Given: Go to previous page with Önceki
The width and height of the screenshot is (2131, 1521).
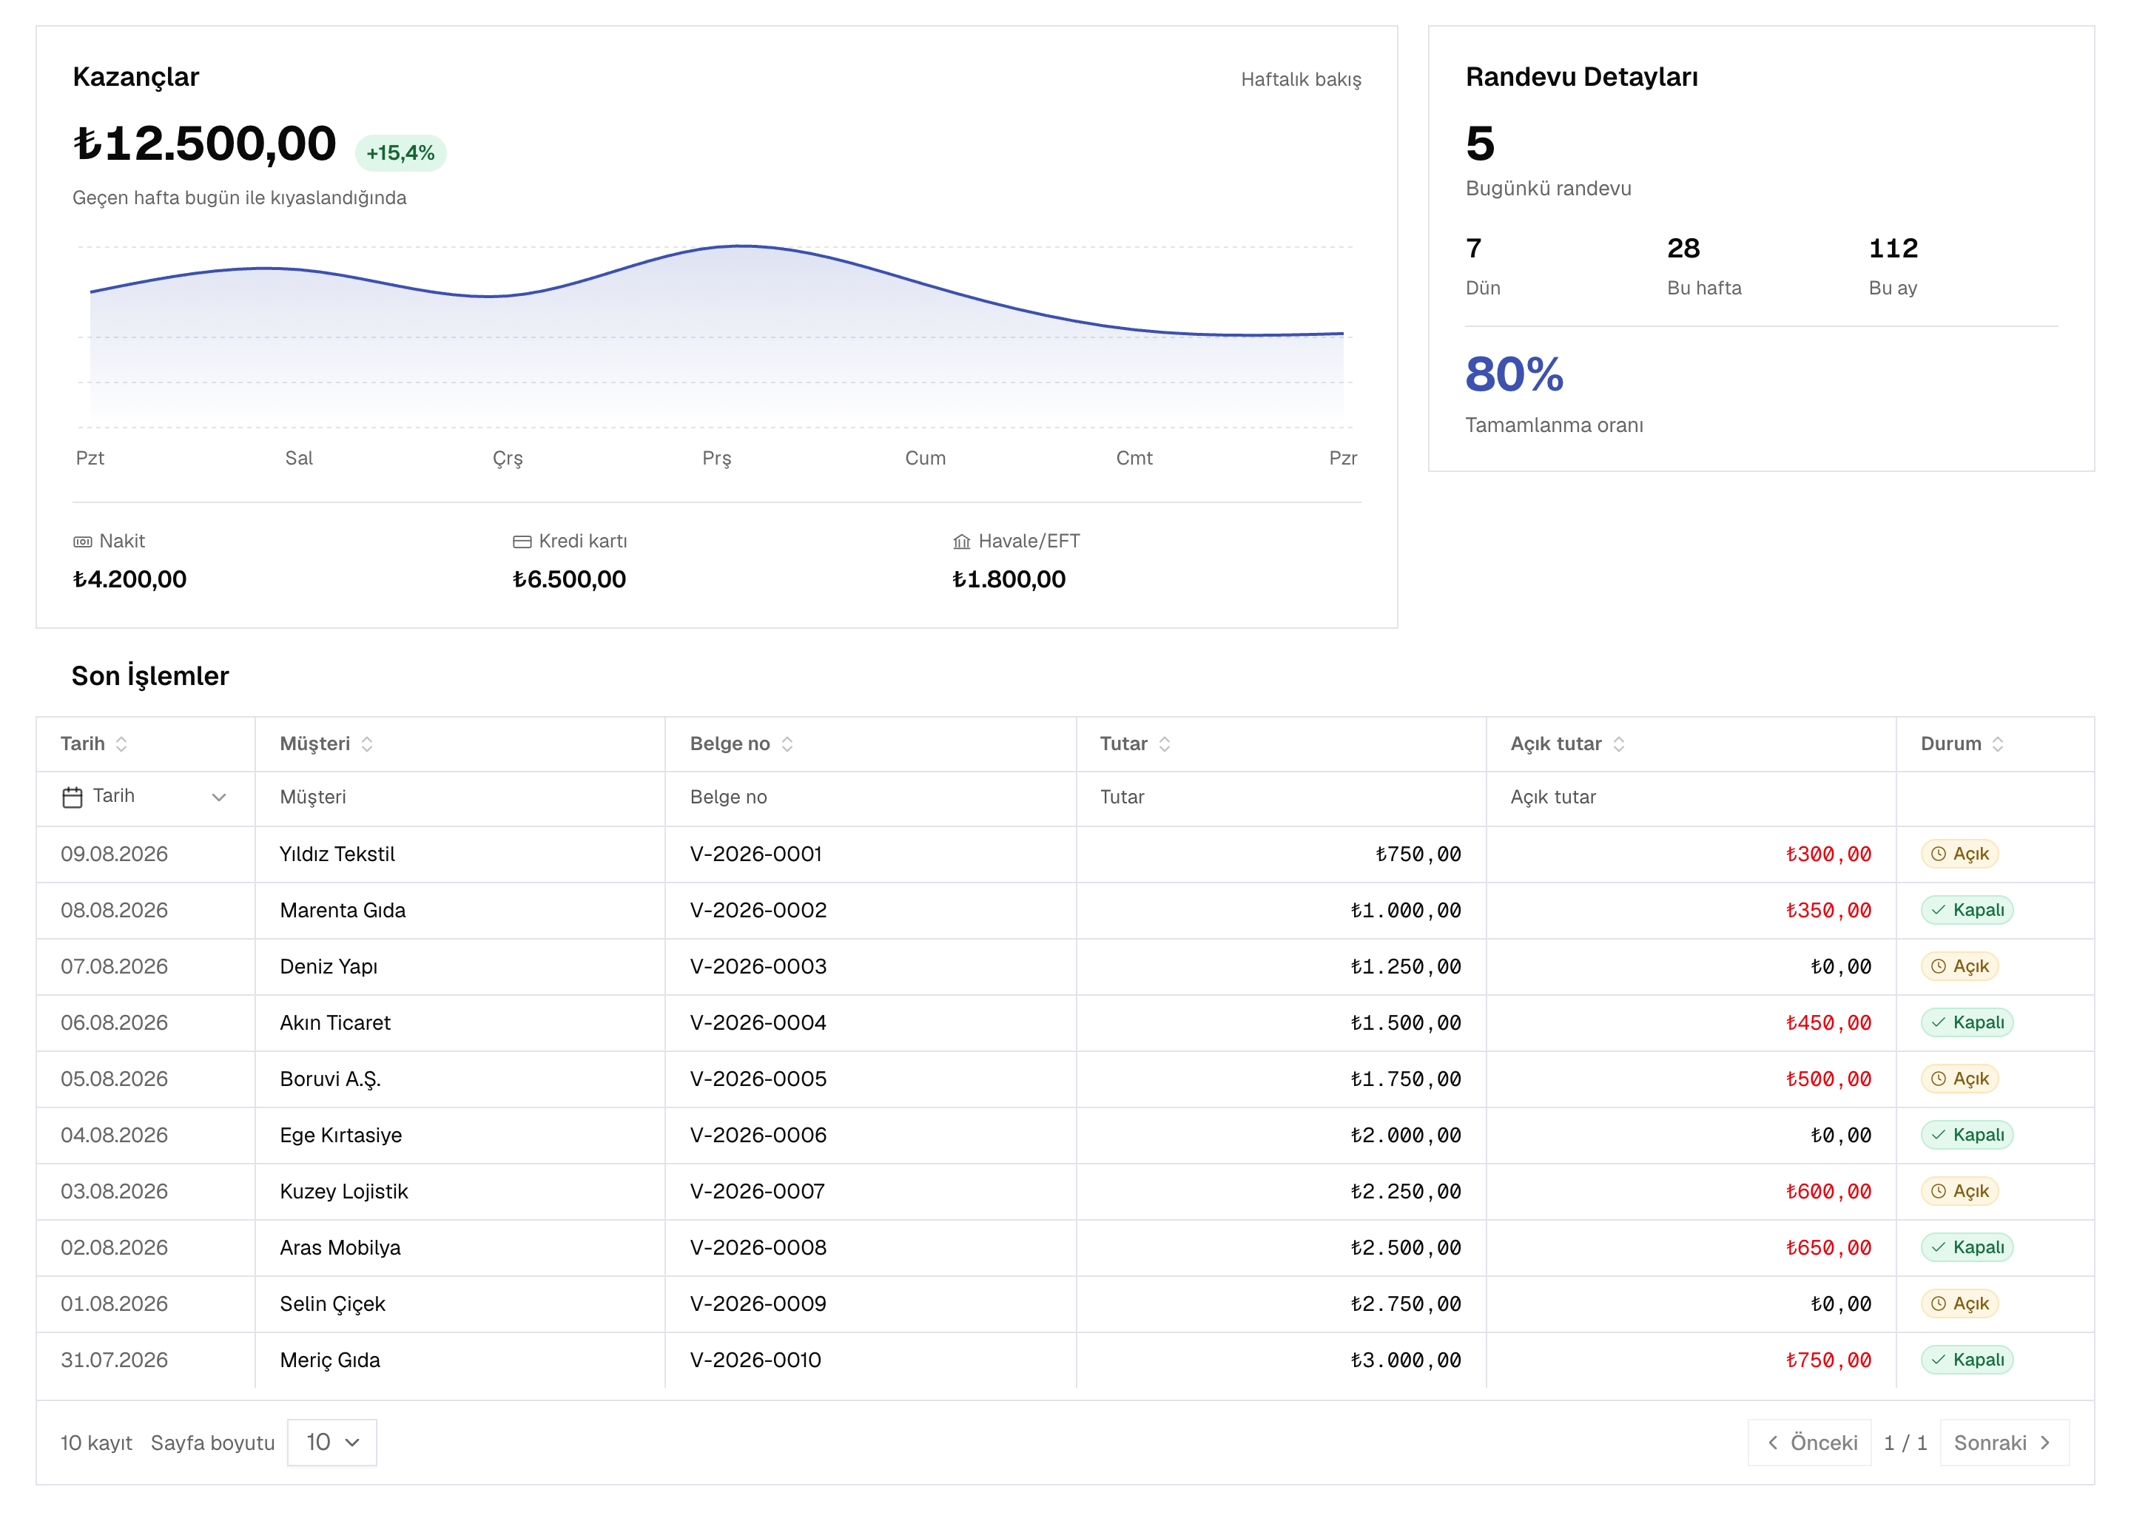Looking at the screenshot, I should (x=1809, y=1443).
